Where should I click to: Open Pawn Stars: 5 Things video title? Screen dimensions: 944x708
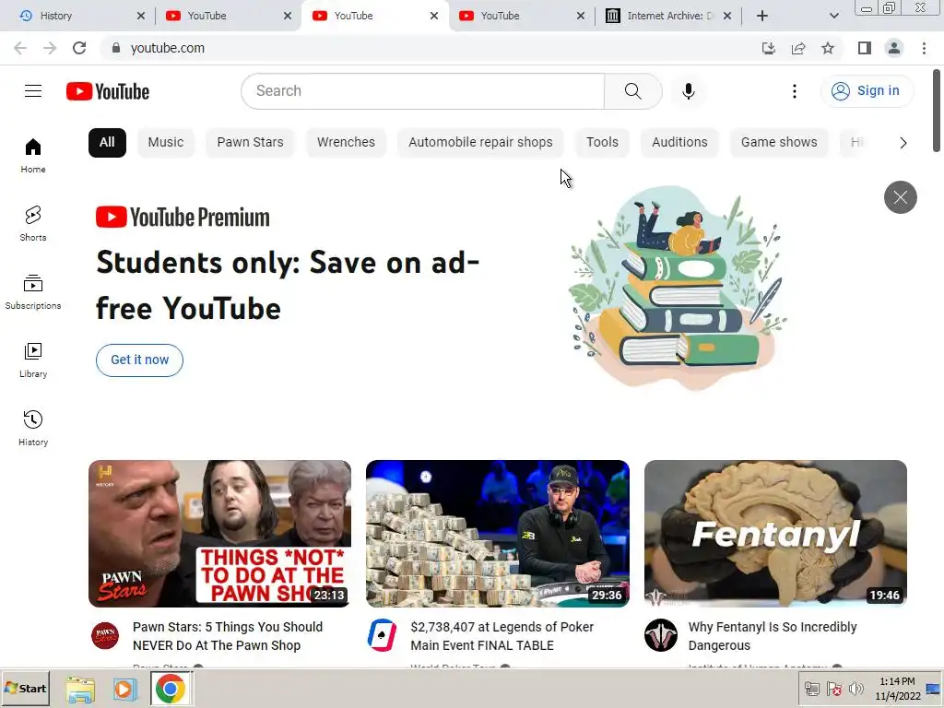tap(228, 636)
